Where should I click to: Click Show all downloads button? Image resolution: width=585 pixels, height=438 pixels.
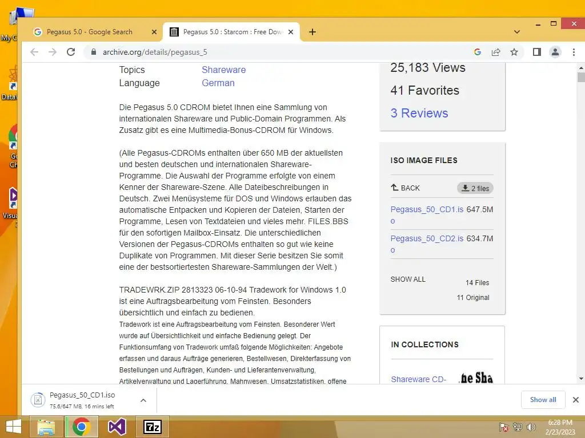543,400
